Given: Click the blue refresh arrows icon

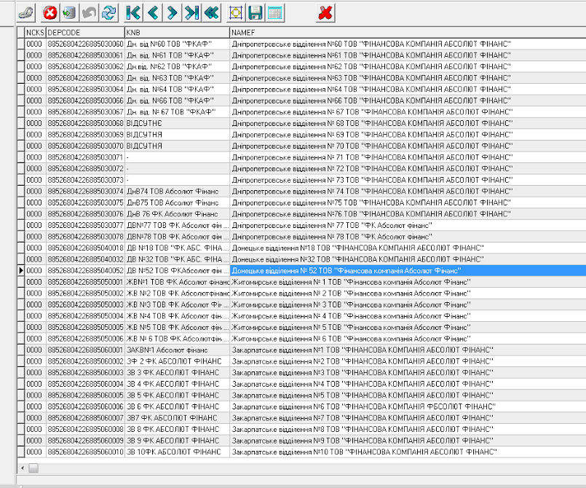Looking at the screenshot, I should coord(108,13).
